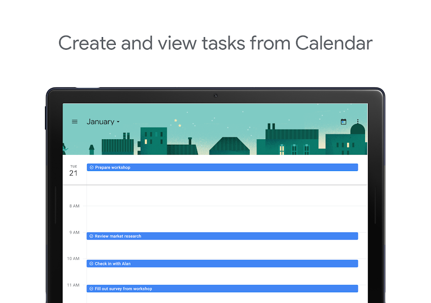Click the check circle on "Prepare workshop"
The height and width of the screenshot is (303, 431).
point(91,167)
